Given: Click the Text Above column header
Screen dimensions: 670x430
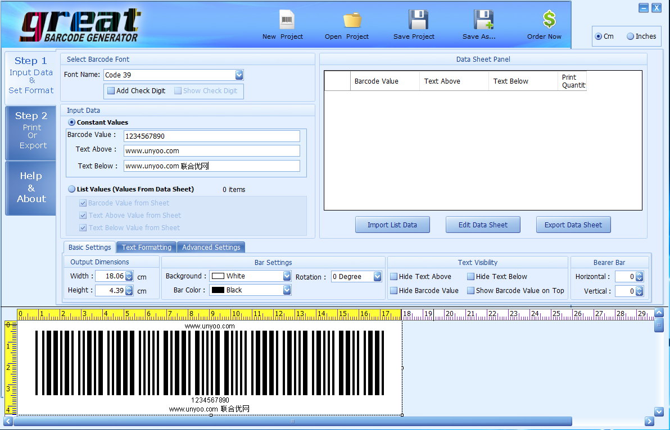Looking at the screenshot, I should 454,81.
